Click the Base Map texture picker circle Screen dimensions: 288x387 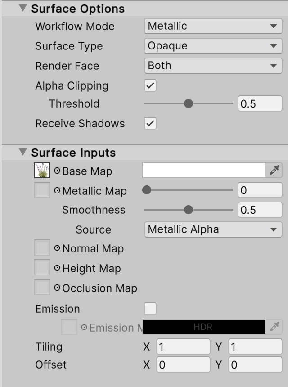(x=57, y=171)
